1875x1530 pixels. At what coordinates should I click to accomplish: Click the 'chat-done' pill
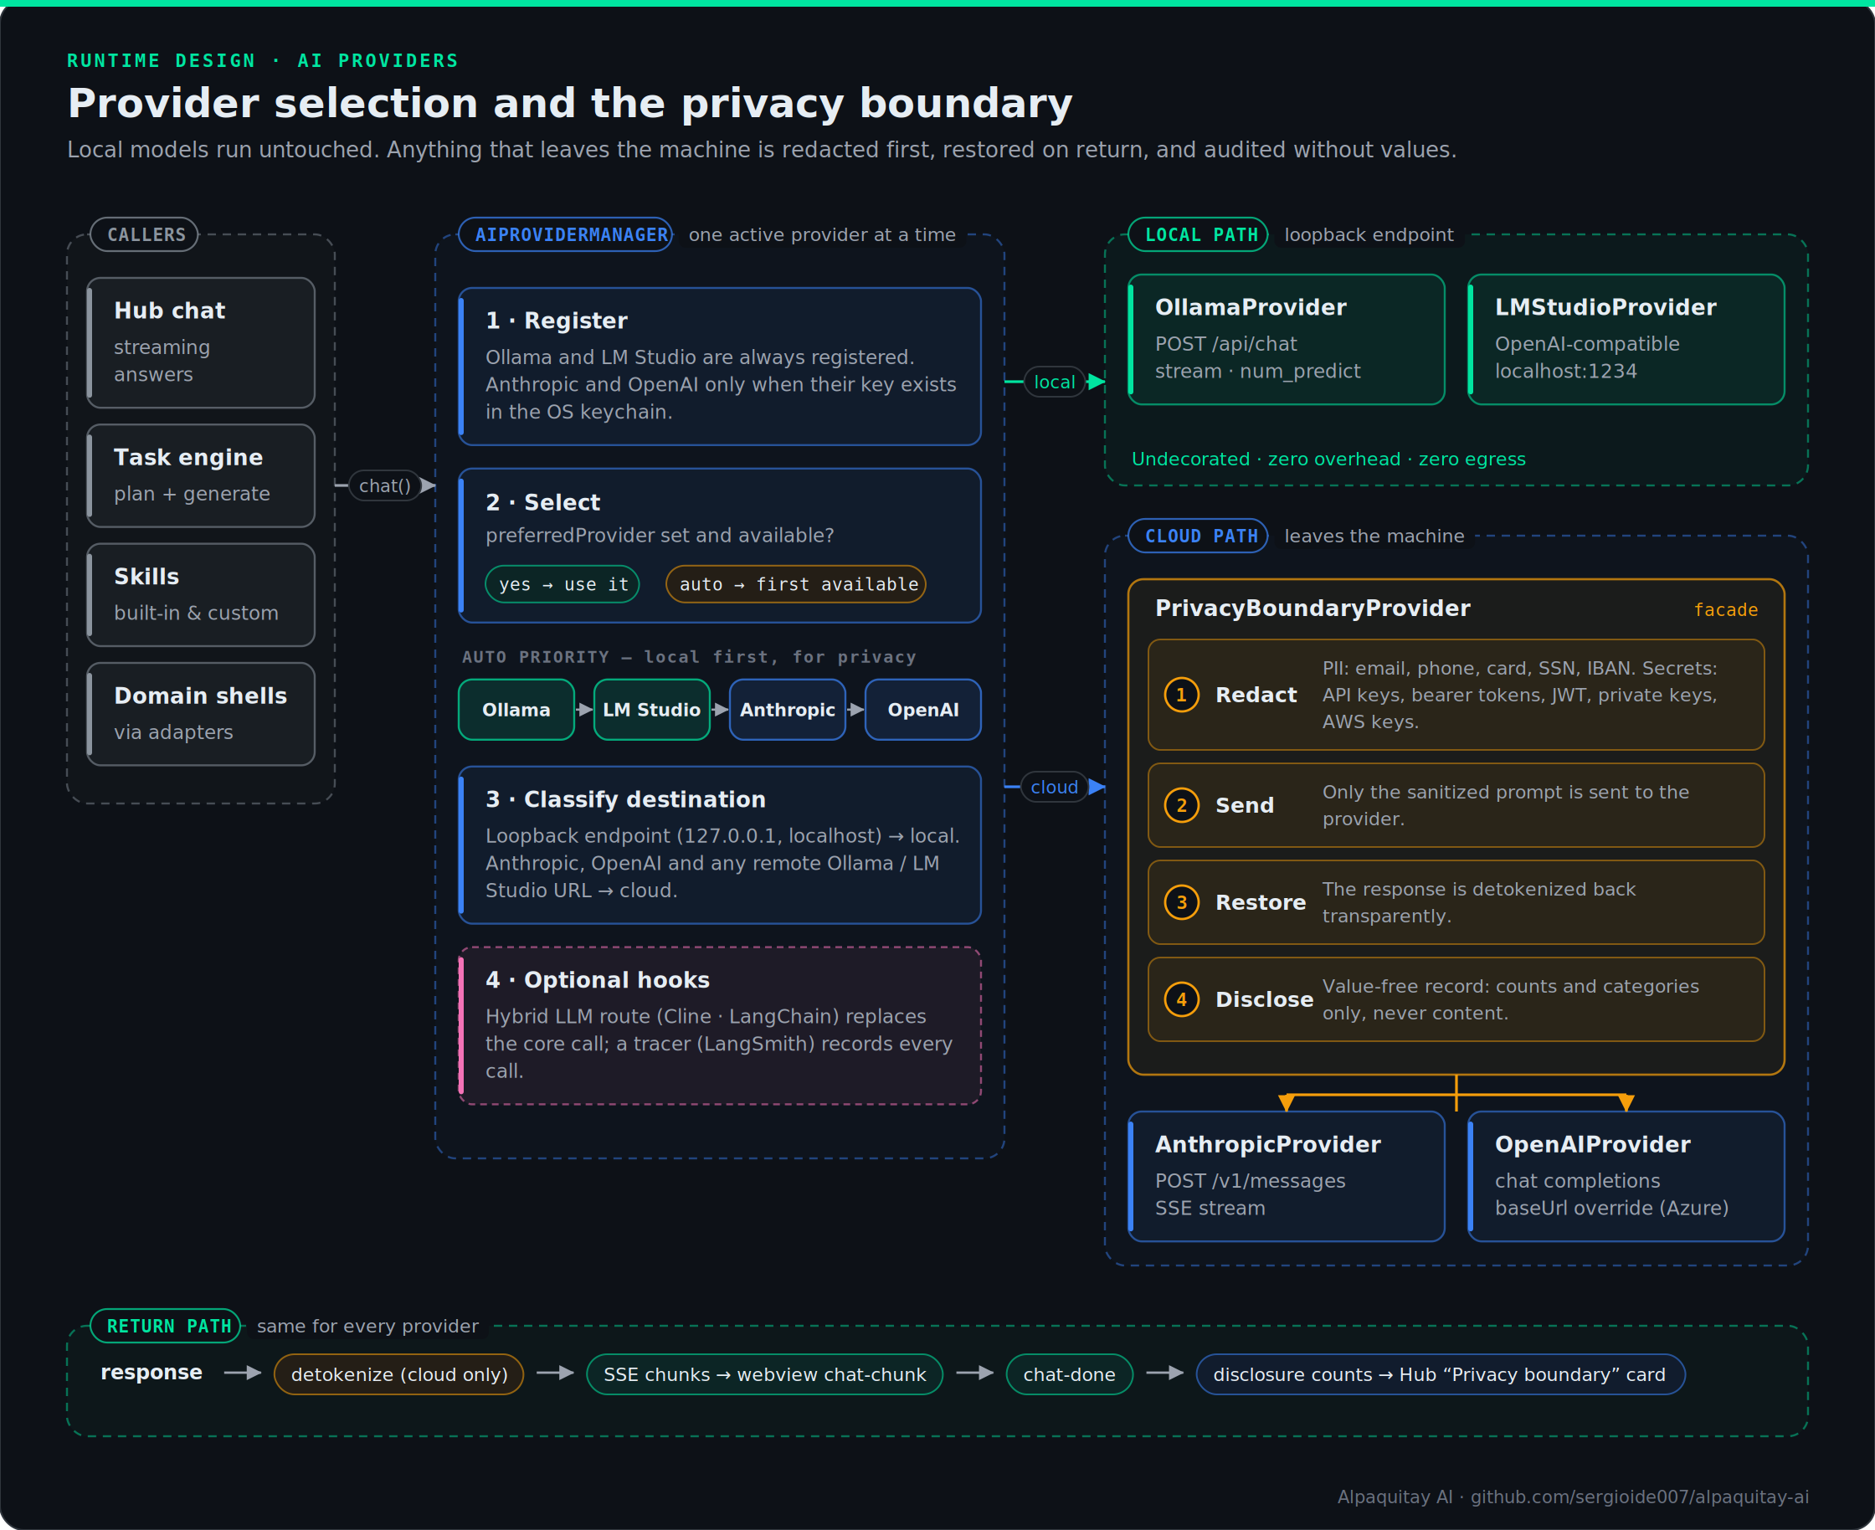tap(1069, 1374)
